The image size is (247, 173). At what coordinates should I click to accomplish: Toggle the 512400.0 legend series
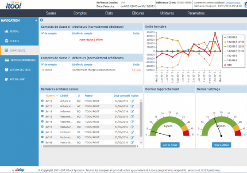click(x=231, y=60)
